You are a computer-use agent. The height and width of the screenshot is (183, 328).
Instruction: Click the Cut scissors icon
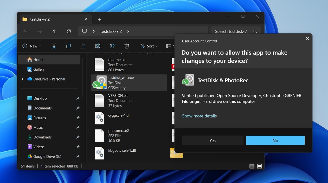point(54,46)
